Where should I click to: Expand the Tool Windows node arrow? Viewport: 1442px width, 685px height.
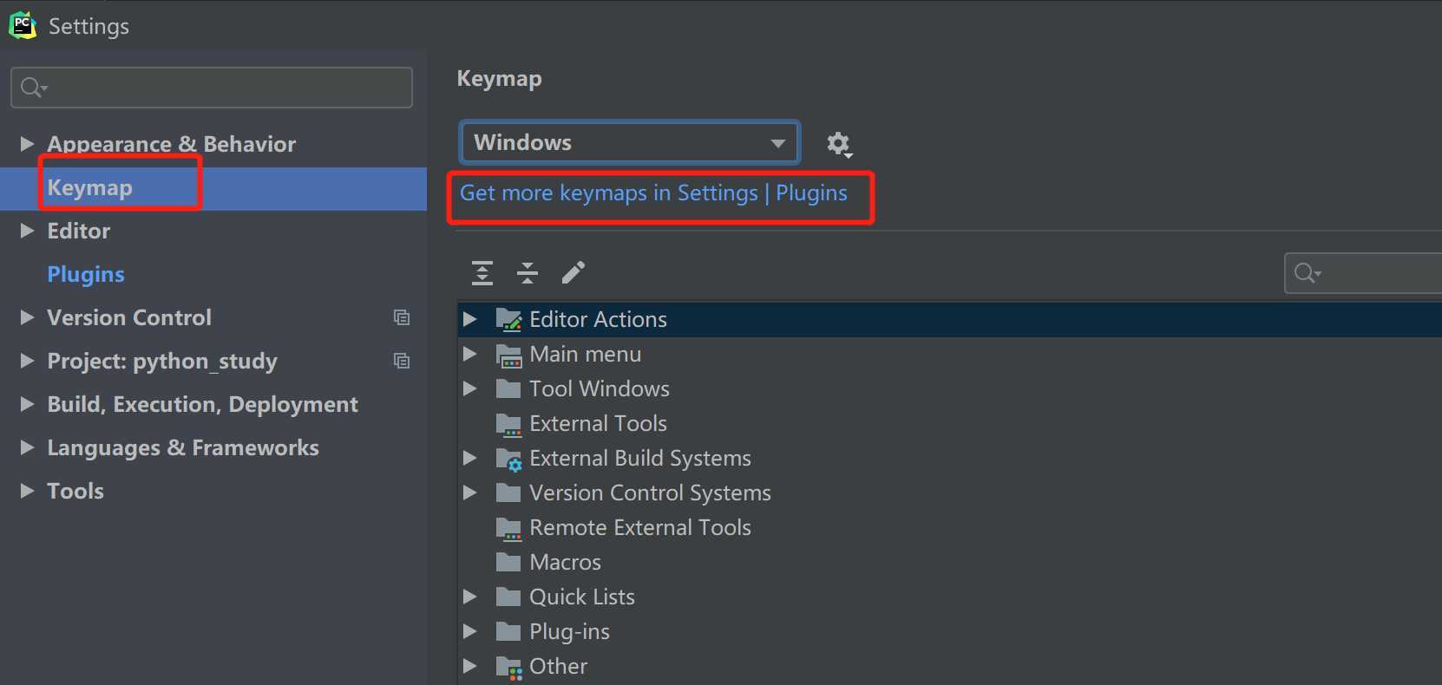point(470,388)
